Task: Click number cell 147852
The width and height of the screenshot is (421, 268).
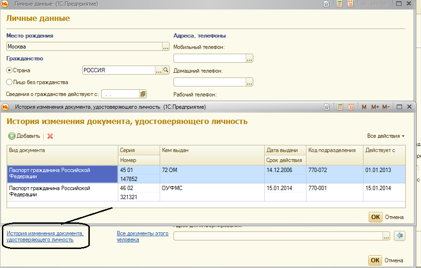Action: coord(139,179)
